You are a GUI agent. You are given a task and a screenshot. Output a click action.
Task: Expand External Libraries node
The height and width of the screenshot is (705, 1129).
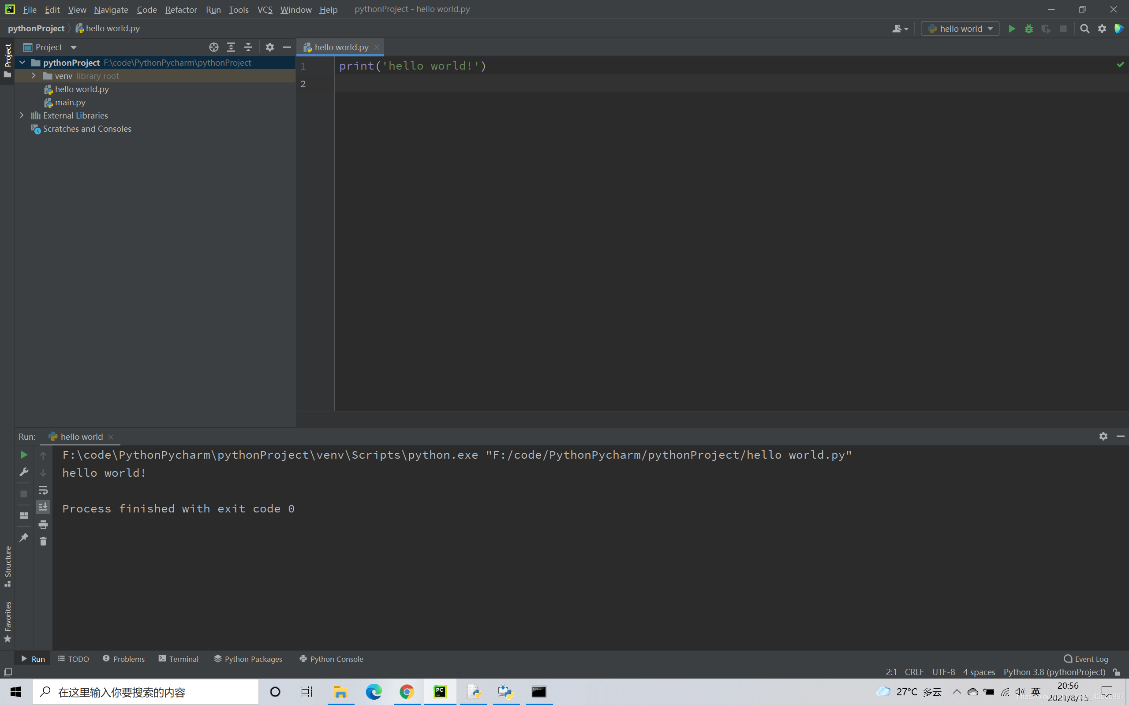click(x=22, y=115)
